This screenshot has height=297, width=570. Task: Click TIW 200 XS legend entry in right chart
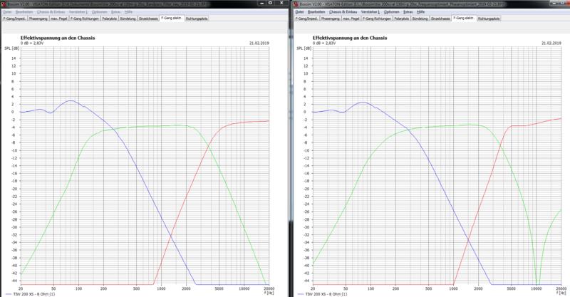point(325,293)
